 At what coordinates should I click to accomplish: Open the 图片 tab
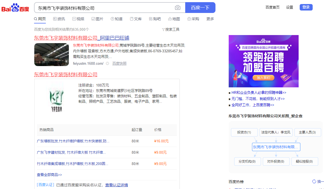coord(97,19)
